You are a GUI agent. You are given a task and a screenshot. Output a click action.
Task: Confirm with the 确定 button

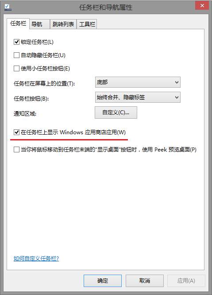103,281
